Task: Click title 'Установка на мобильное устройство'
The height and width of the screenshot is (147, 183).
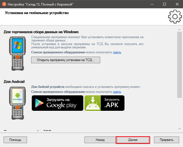Action: pos(37,13)
